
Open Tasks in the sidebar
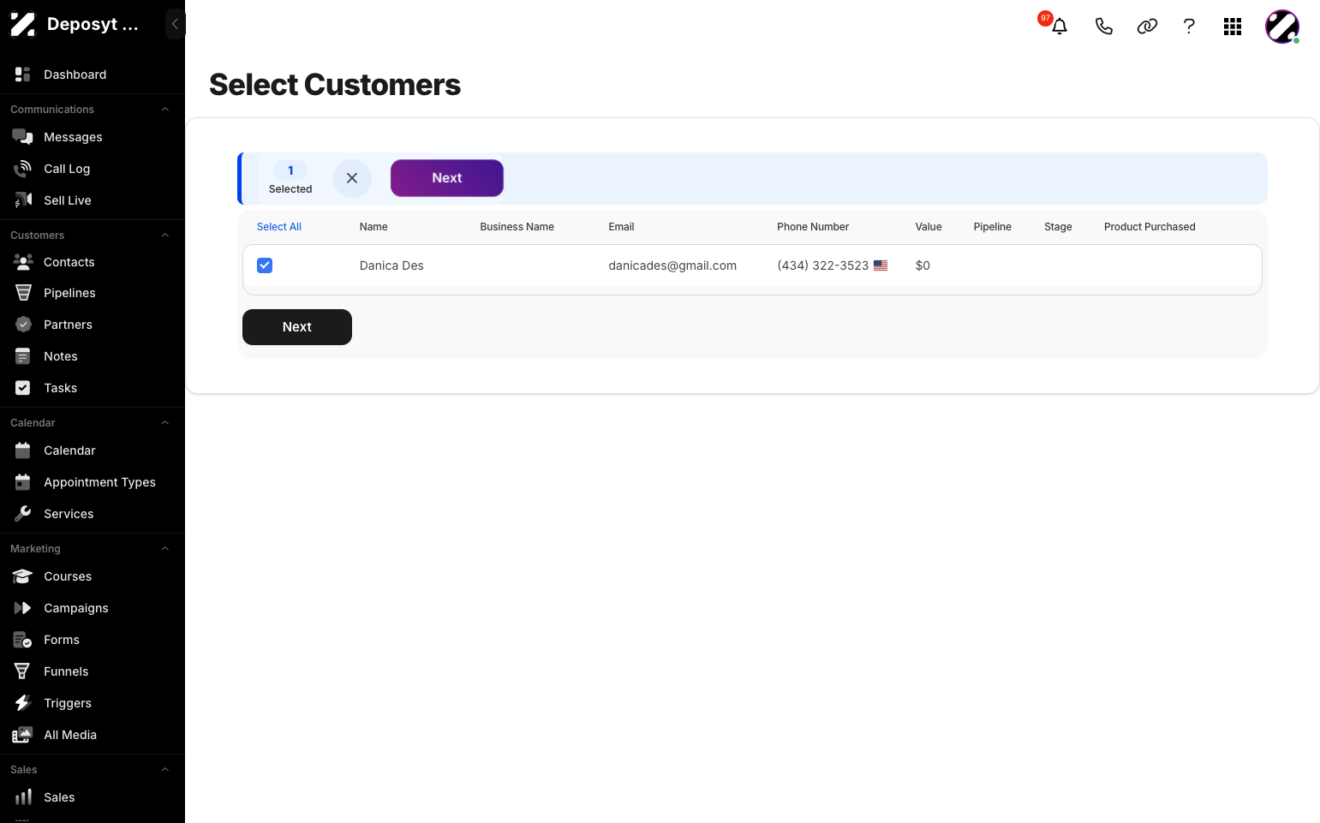(61, 388)
